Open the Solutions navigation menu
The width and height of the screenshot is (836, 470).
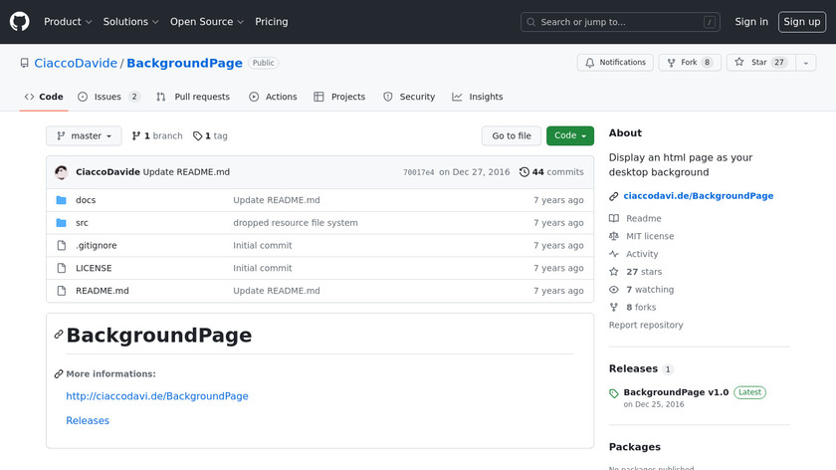130,22
